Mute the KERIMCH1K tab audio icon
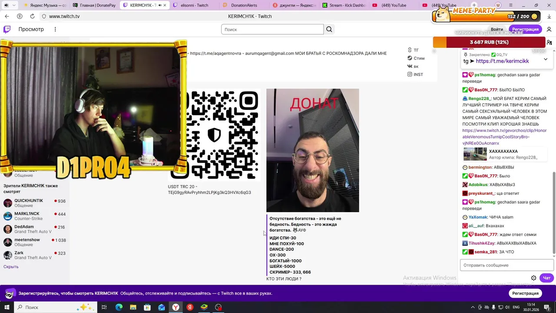Viewport: 556px width, 313px height. [x=159, y=5]
